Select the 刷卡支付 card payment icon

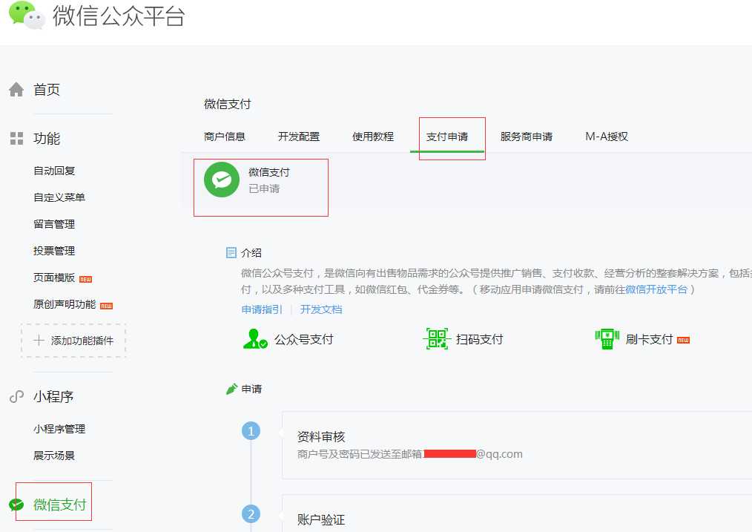607,338
